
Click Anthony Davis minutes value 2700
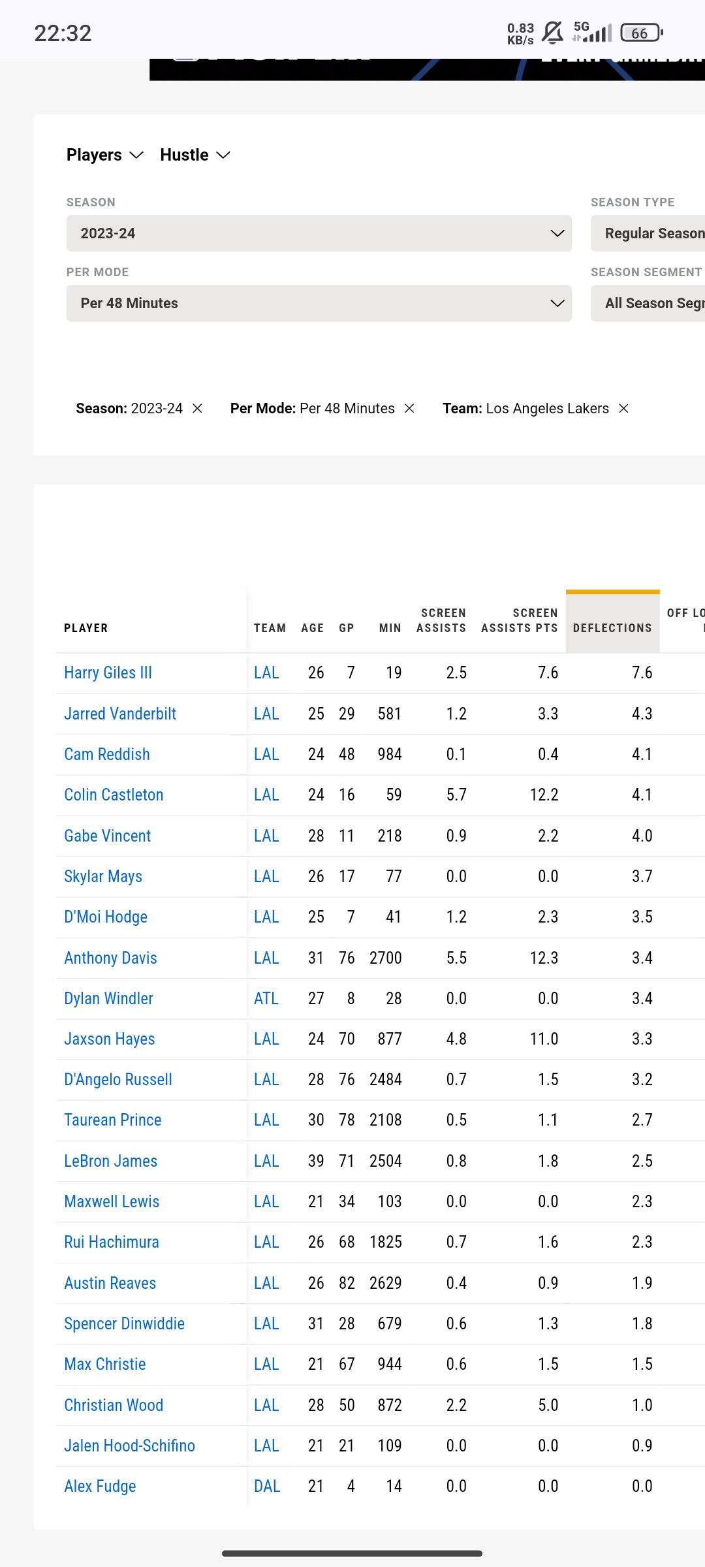pyautogui.click(x=386, y=958)
